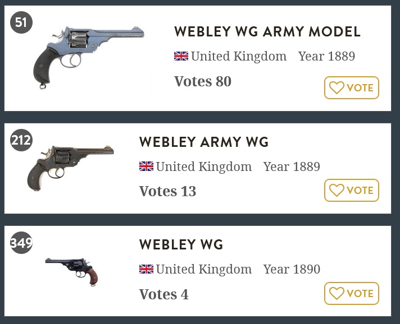
Task: Click the heart icon on third vote button
Action: click(x=337, y=294)
